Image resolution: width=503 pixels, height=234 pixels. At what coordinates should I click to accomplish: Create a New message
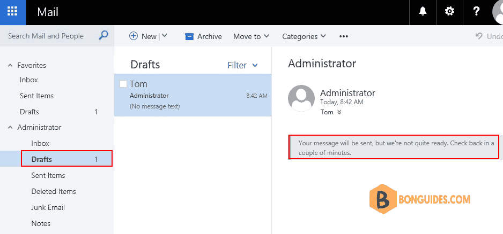(x=143, y=36)
